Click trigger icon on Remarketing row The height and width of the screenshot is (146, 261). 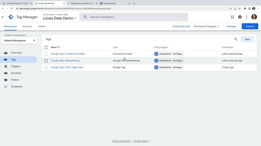coord(156,60)
